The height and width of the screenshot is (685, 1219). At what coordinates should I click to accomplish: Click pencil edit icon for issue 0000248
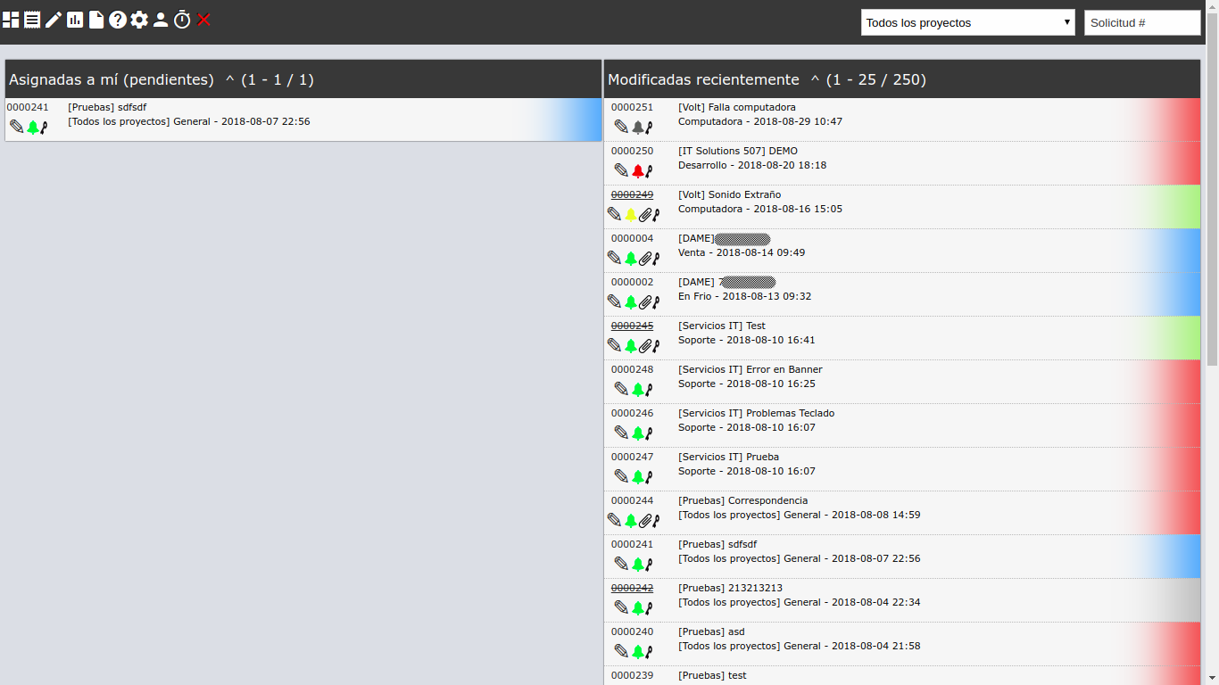pyautogui.click(x=621, y=389)
